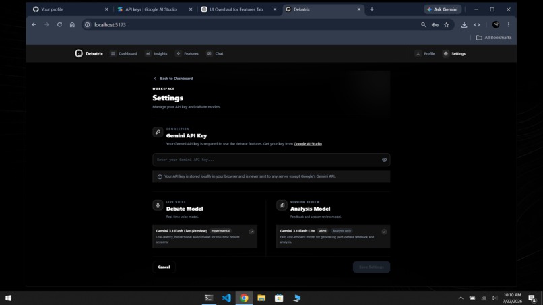Click the Chrome taskbar icon

244,298
